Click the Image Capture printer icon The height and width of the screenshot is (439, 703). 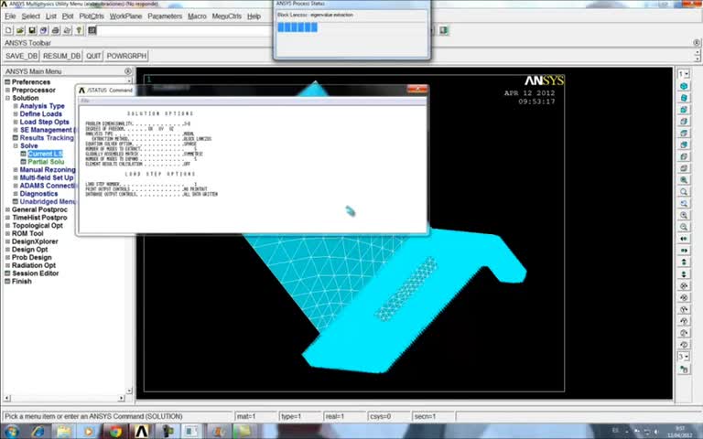point(55,30)
